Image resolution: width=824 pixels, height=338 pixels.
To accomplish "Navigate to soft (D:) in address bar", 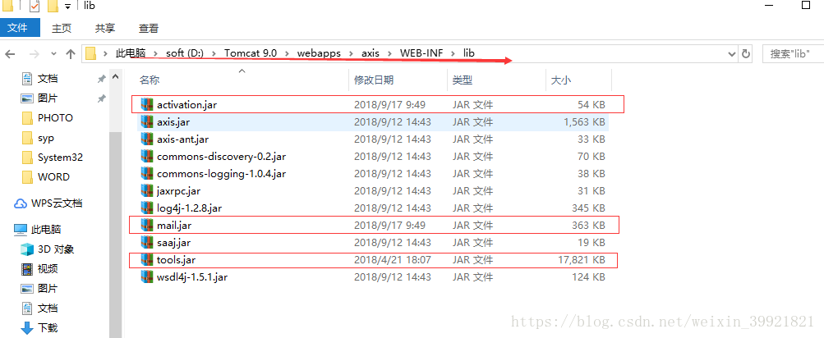I will [185, 53].
